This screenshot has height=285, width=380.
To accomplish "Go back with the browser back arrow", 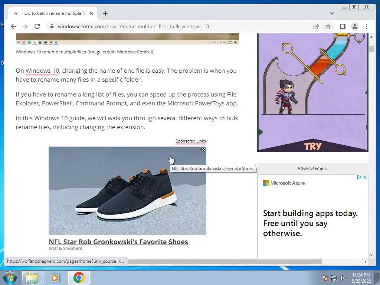I will [13, 26].
